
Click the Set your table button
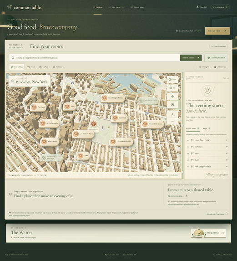[x=217, y=31]
